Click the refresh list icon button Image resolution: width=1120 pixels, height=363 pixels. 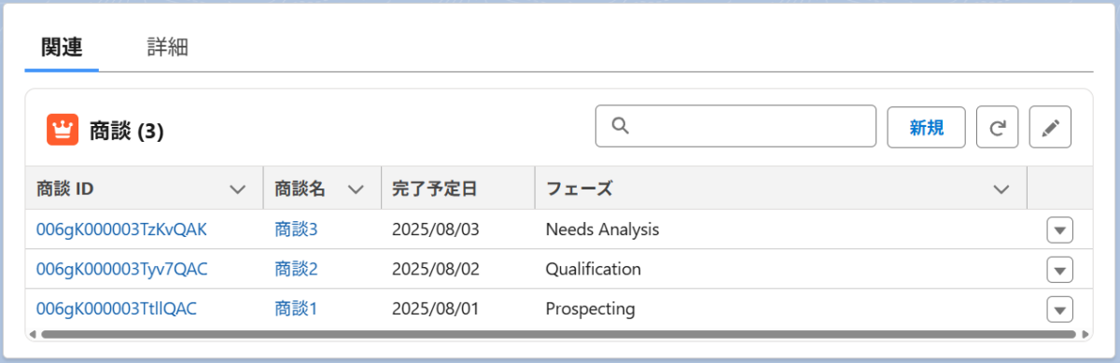coord(997,127)
